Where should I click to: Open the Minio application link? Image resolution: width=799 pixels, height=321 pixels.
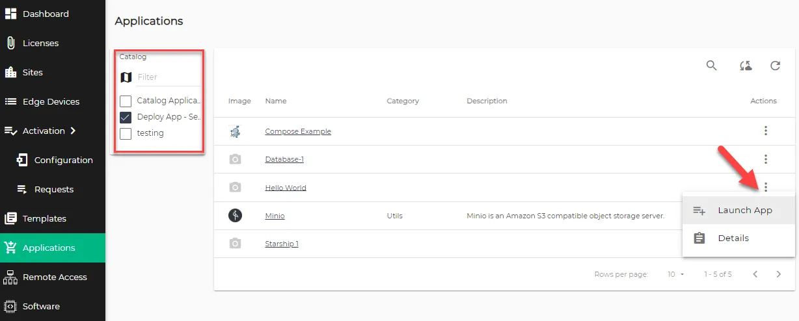click(275, 216)
